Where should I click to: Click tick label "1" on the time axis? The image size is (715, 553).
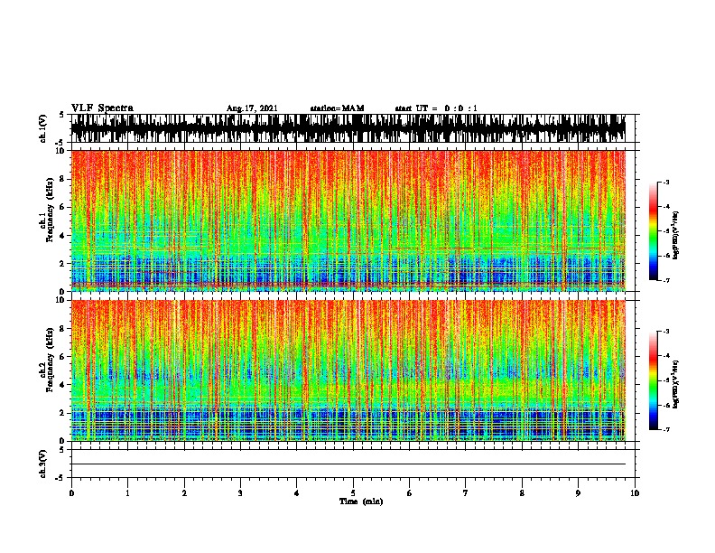click(127, 493)
